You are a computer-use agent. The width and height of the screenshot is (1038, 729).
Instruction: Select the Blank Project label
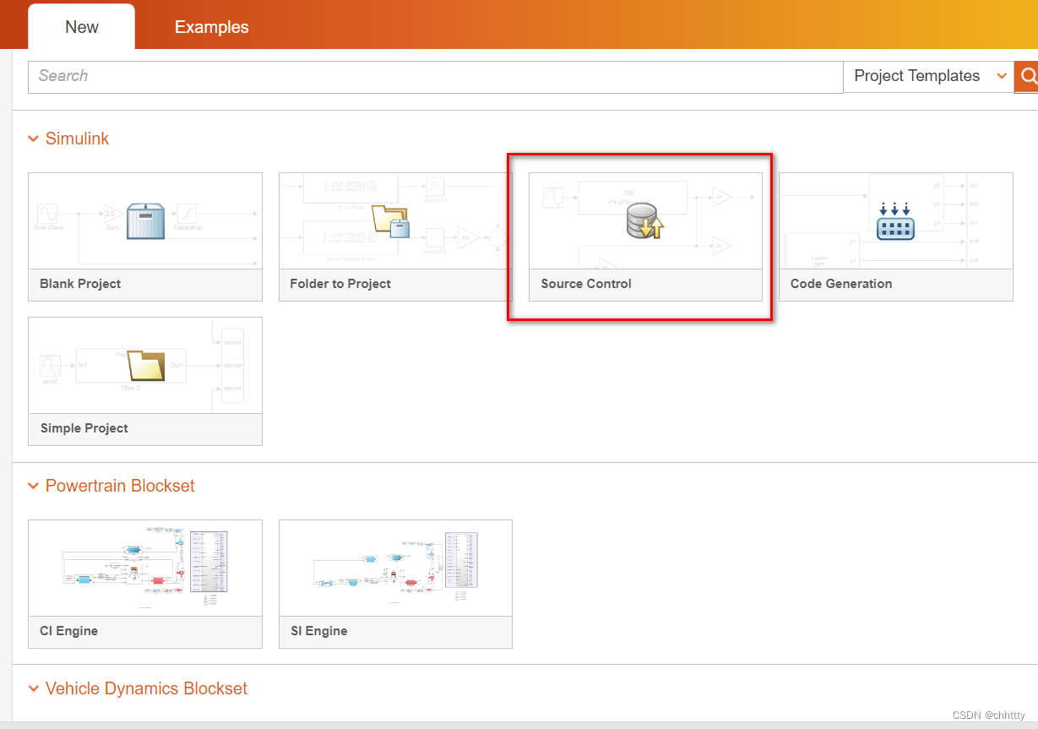point(80,284)
